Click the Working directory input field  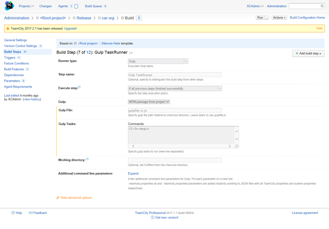tap(175, 160)
